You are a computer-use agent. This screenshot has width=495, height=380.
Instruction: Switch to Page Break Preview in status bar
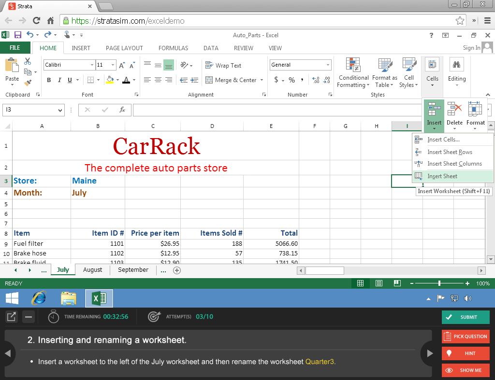click(x=397, y=283)
